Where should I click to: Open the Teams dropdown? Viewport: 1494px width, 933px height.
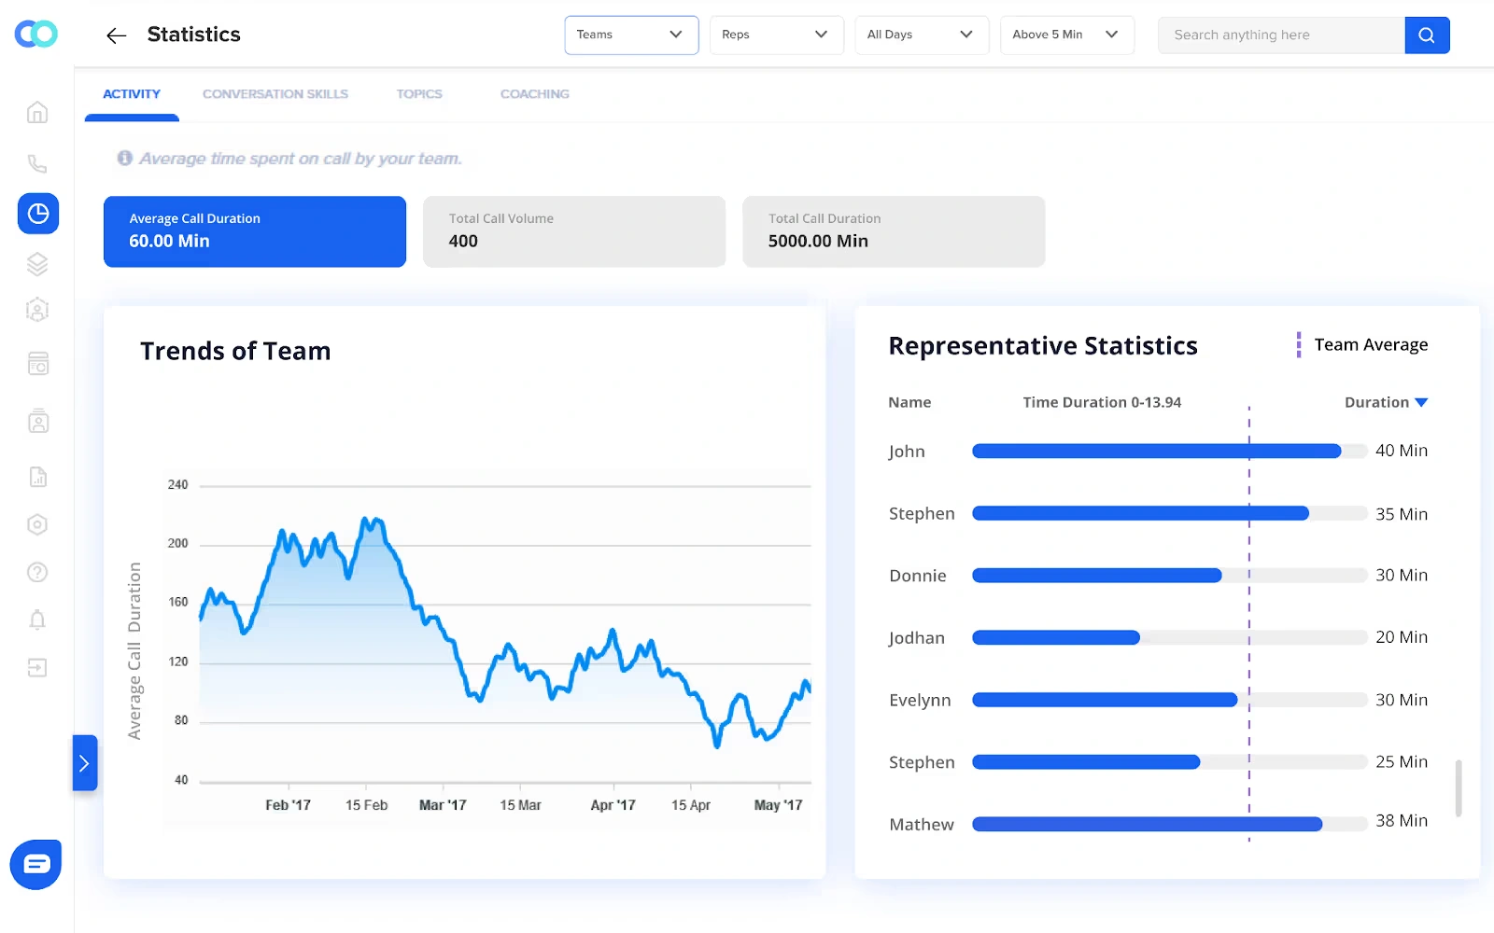tap(631, 35)
